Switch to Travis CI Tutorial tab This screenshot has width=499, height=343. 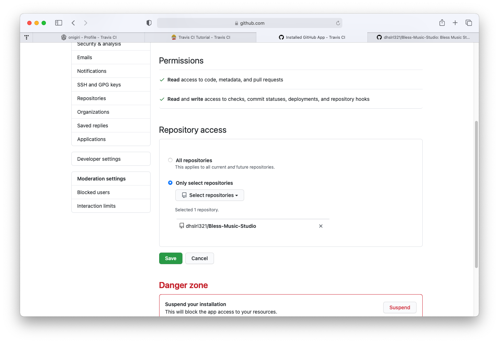(201, 37)
